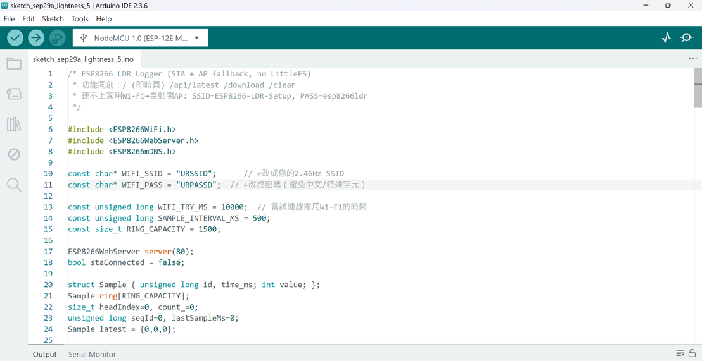The width and height of the screenshot is (702, 361).
Task: Click the editor vertical scrollbar thumb
Action: [698, 89]
